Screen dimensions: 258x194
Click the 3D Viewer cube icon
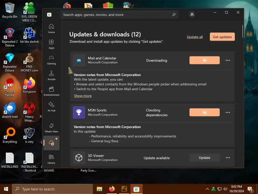(x=79, y=158)
